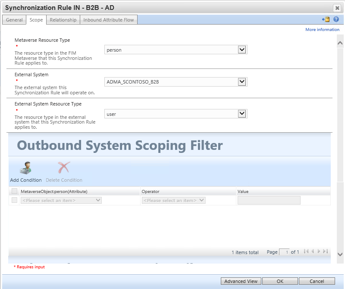This screenshot has width=345, height=289.
Task: Switch to the General tab
Action: pos(14,19)
